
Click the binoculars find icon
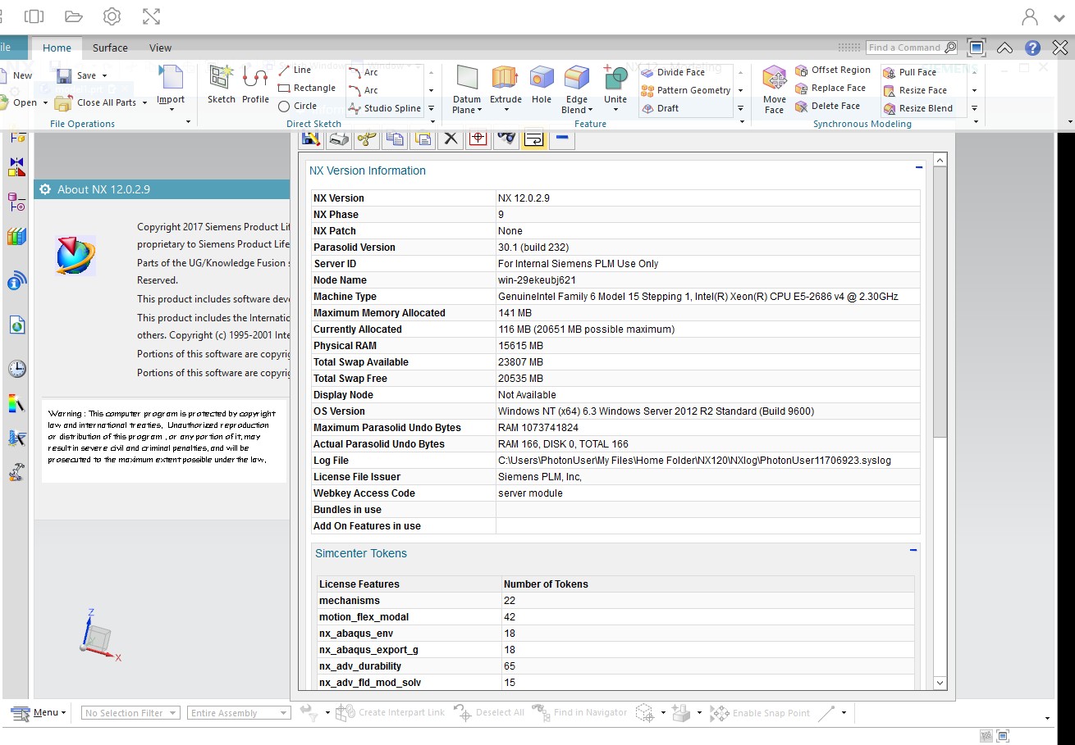tap(506, 139)
